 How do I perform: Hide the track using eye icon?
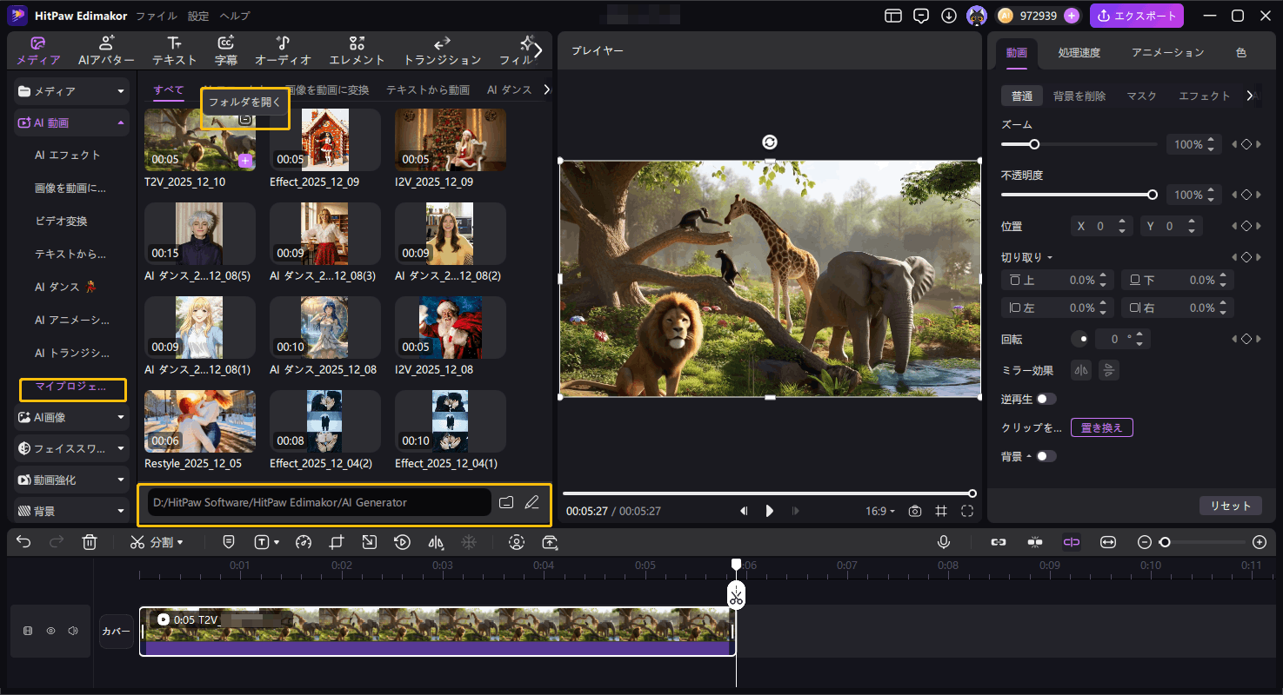[x=50, y=631]
